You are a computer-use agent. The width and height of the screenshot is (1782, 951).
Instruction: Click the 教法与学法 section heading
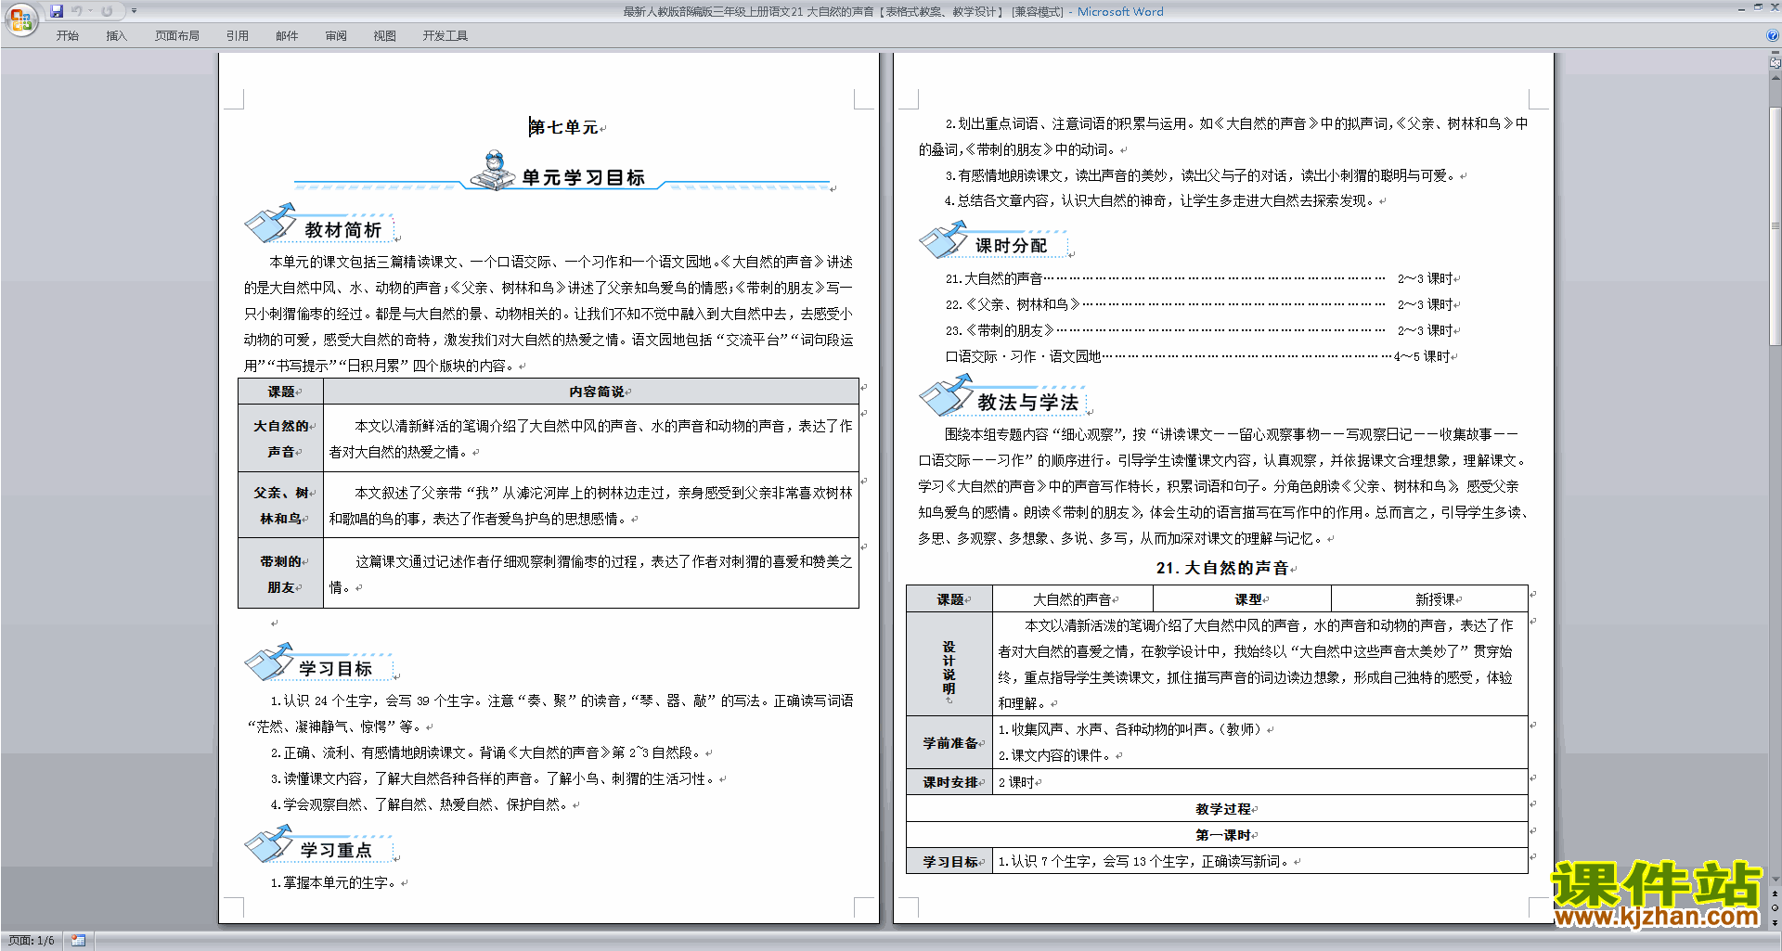[x=1027, y=402]
